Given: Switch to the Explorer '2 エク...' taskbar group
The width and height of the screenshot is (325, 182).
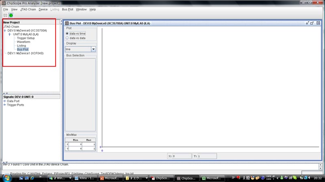Looking at the screenshot, I should pyautogui.click(x=136, y=178).
